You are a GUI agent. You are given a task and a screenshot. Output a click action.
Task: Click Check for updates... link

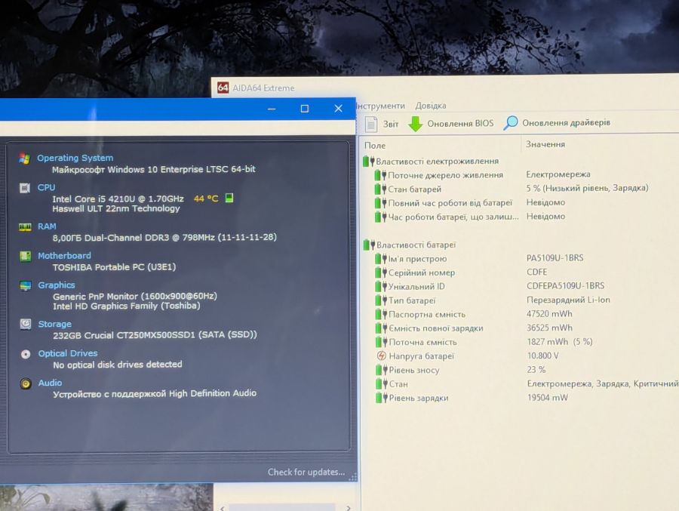click(x=306, y=472)
